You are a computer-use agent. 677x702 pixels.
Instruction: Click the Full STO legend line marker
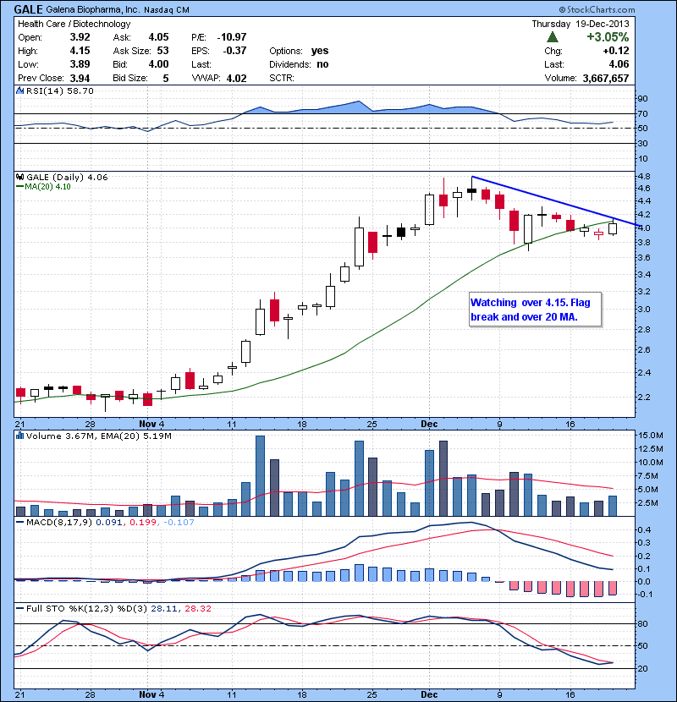point(19,608)
